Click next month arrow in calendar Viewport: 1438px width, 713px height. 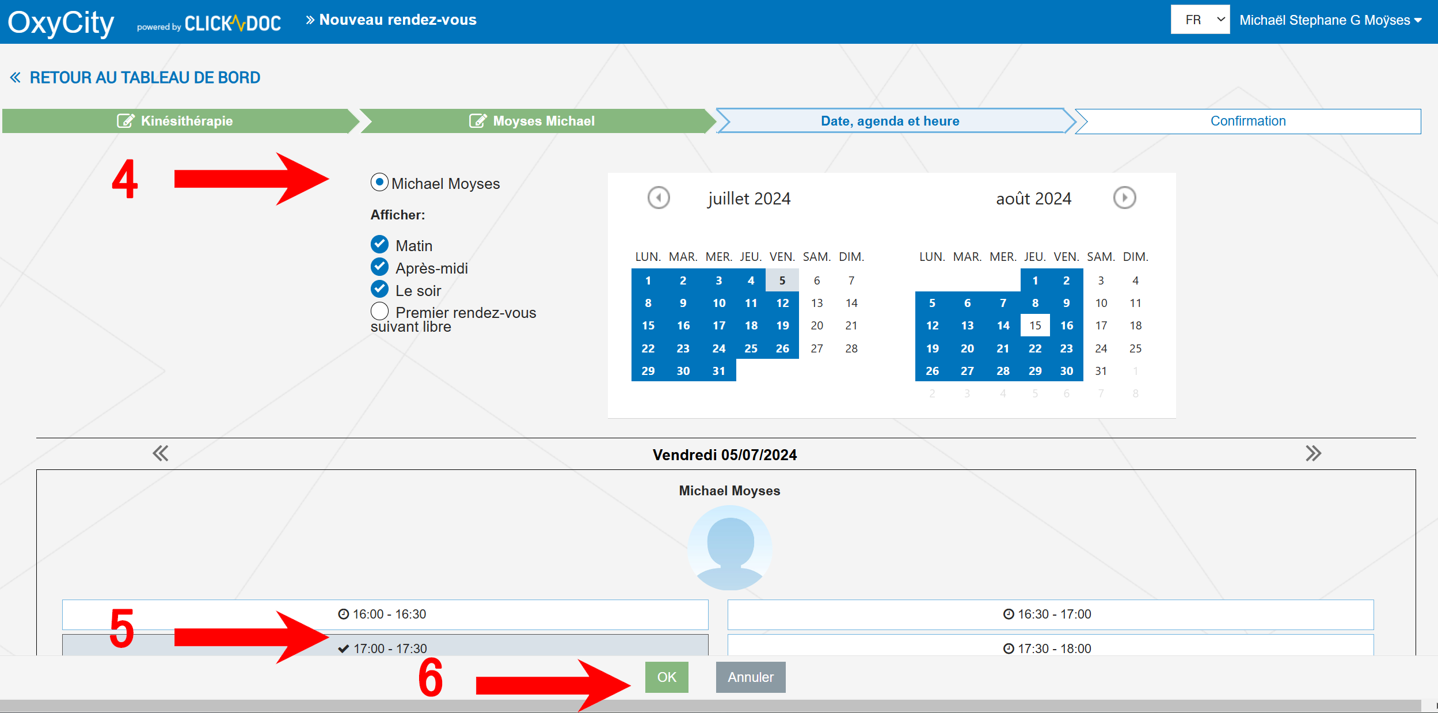point(1124,198)
